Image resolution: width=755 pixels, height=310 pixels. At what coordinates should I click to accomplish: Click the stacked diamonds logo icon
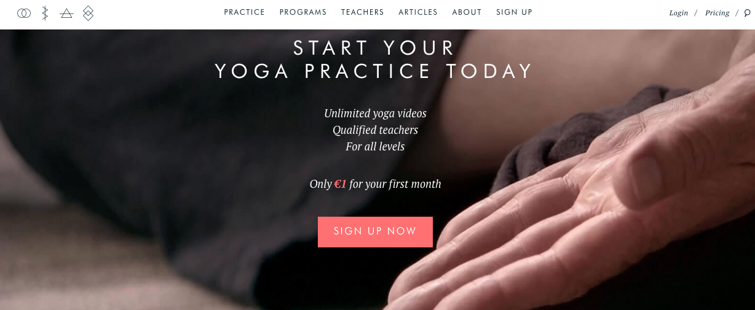[89, 13]
